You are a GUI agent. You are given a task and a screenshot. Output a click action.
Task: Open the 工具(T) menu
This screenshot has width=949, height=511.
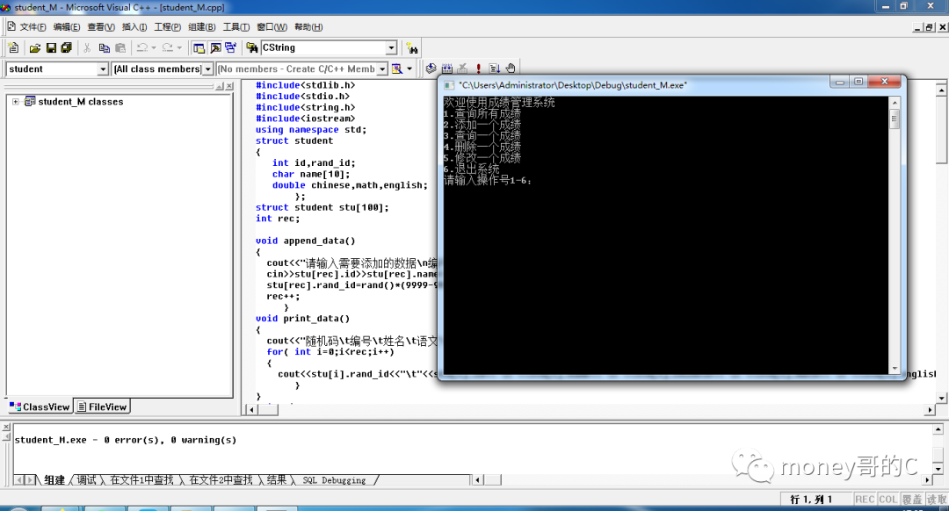[x=236, y=26]
